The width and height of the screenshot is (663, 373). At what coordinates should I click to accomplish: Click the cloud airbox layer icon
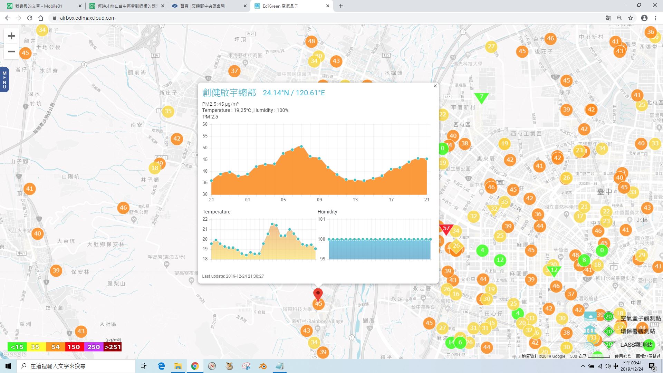coord(590,316)
